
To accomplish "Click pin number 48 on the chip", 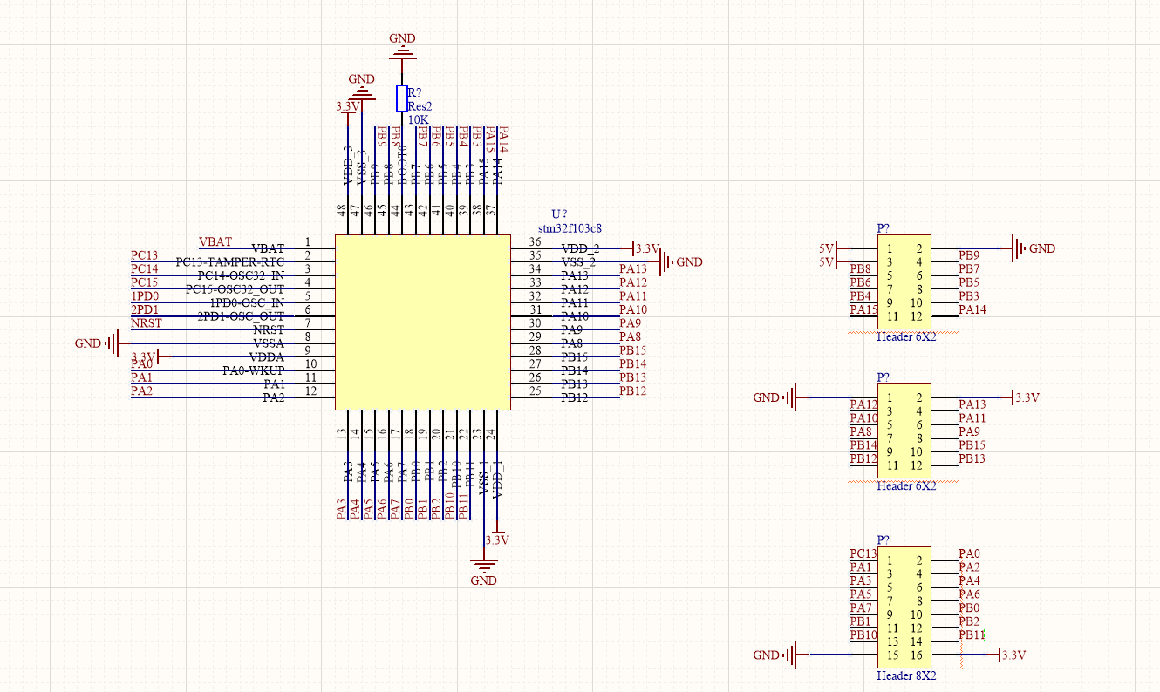I will [341, 210].
